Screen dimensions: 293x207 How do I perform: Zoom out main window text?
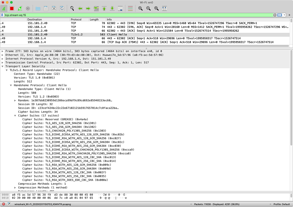(x=149, y=8)
